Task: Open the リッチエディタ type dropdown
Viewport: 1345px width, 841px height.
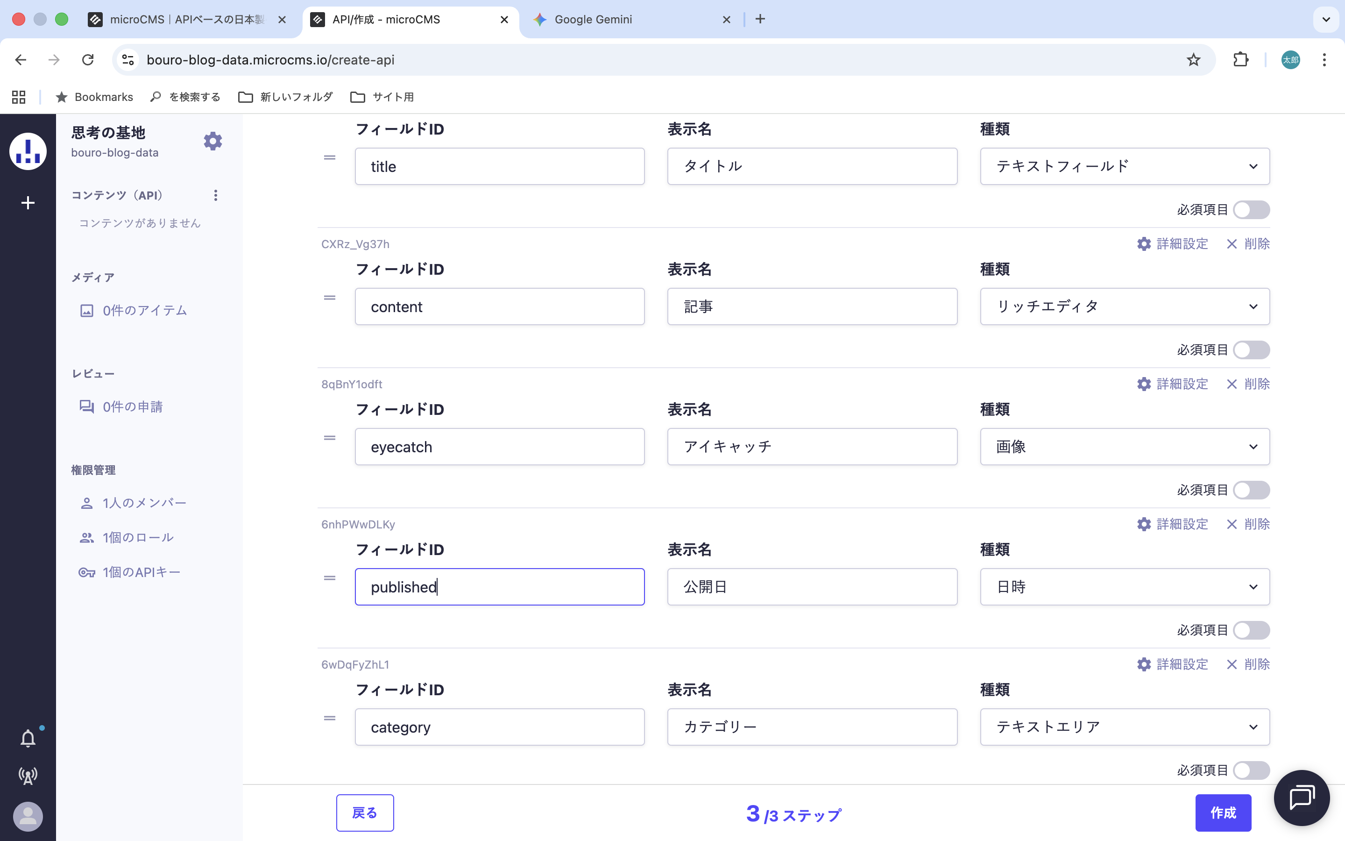Action: tap(1125, 306)
